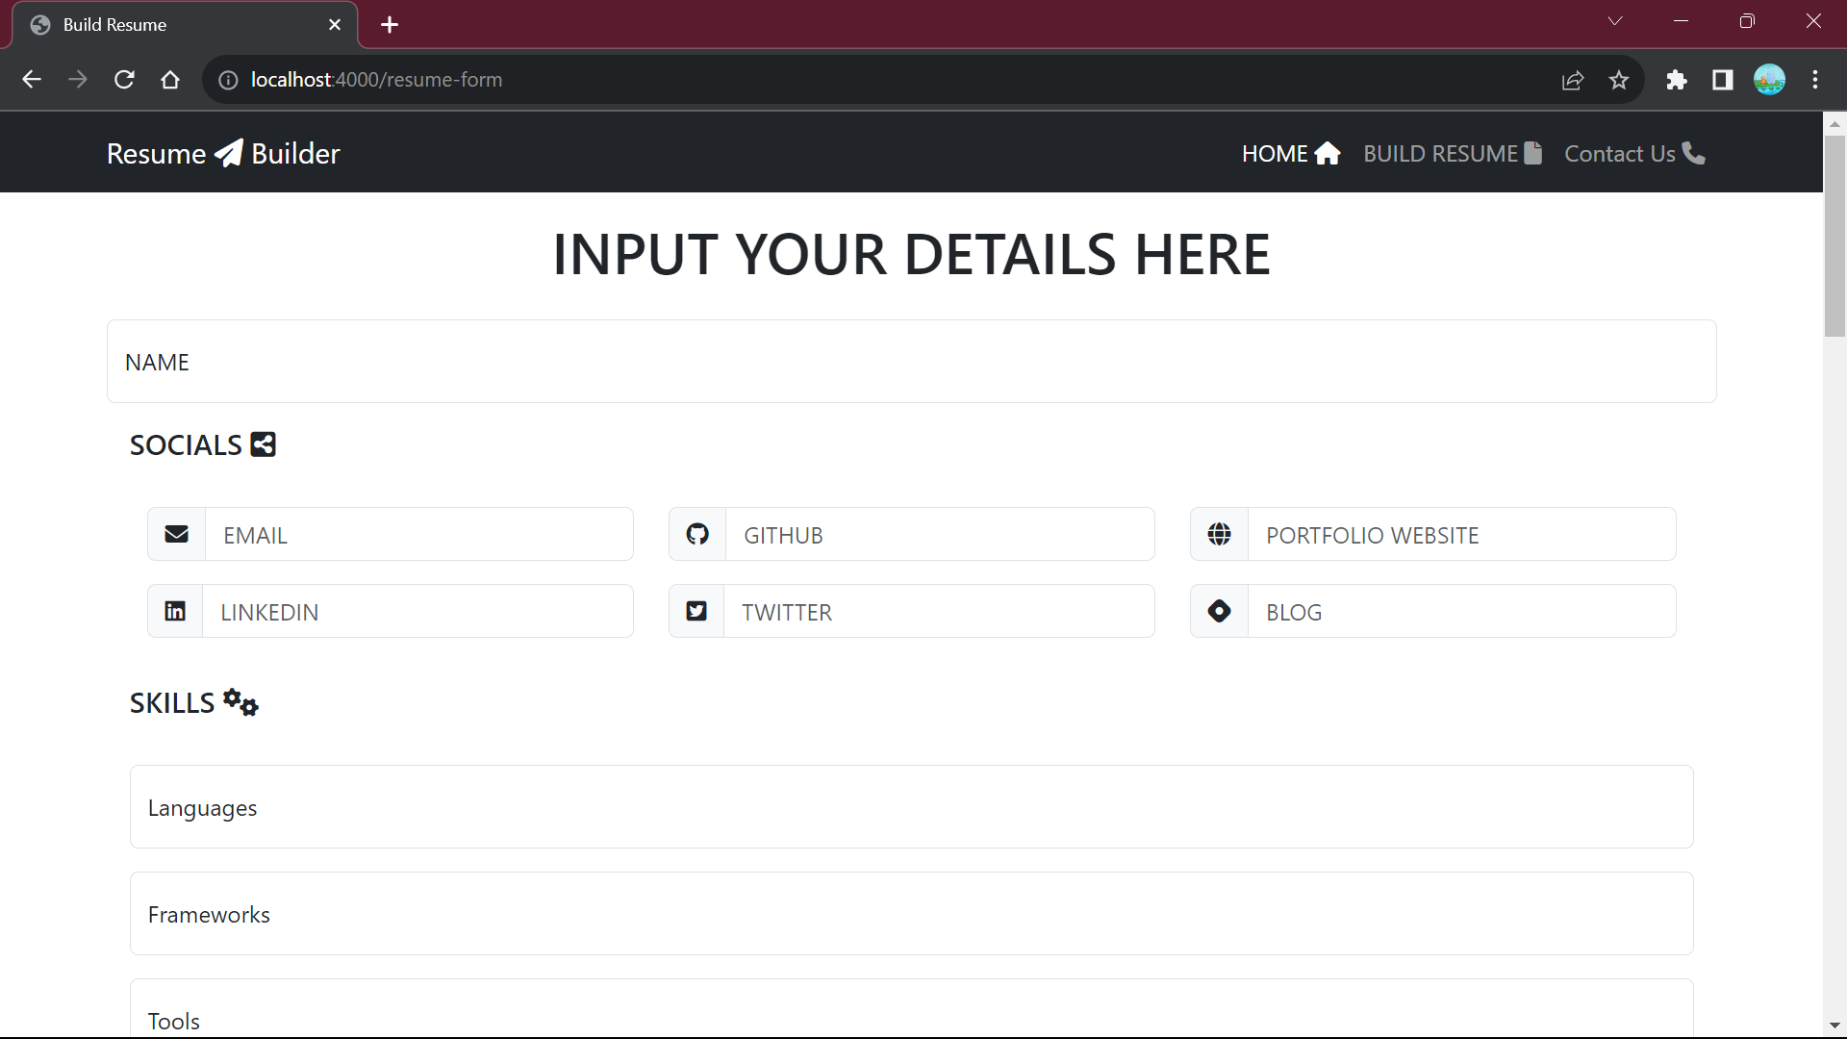
Task: Click the LinkedIn logo icon
Action: pyautogui.click(x=175, y=611)
